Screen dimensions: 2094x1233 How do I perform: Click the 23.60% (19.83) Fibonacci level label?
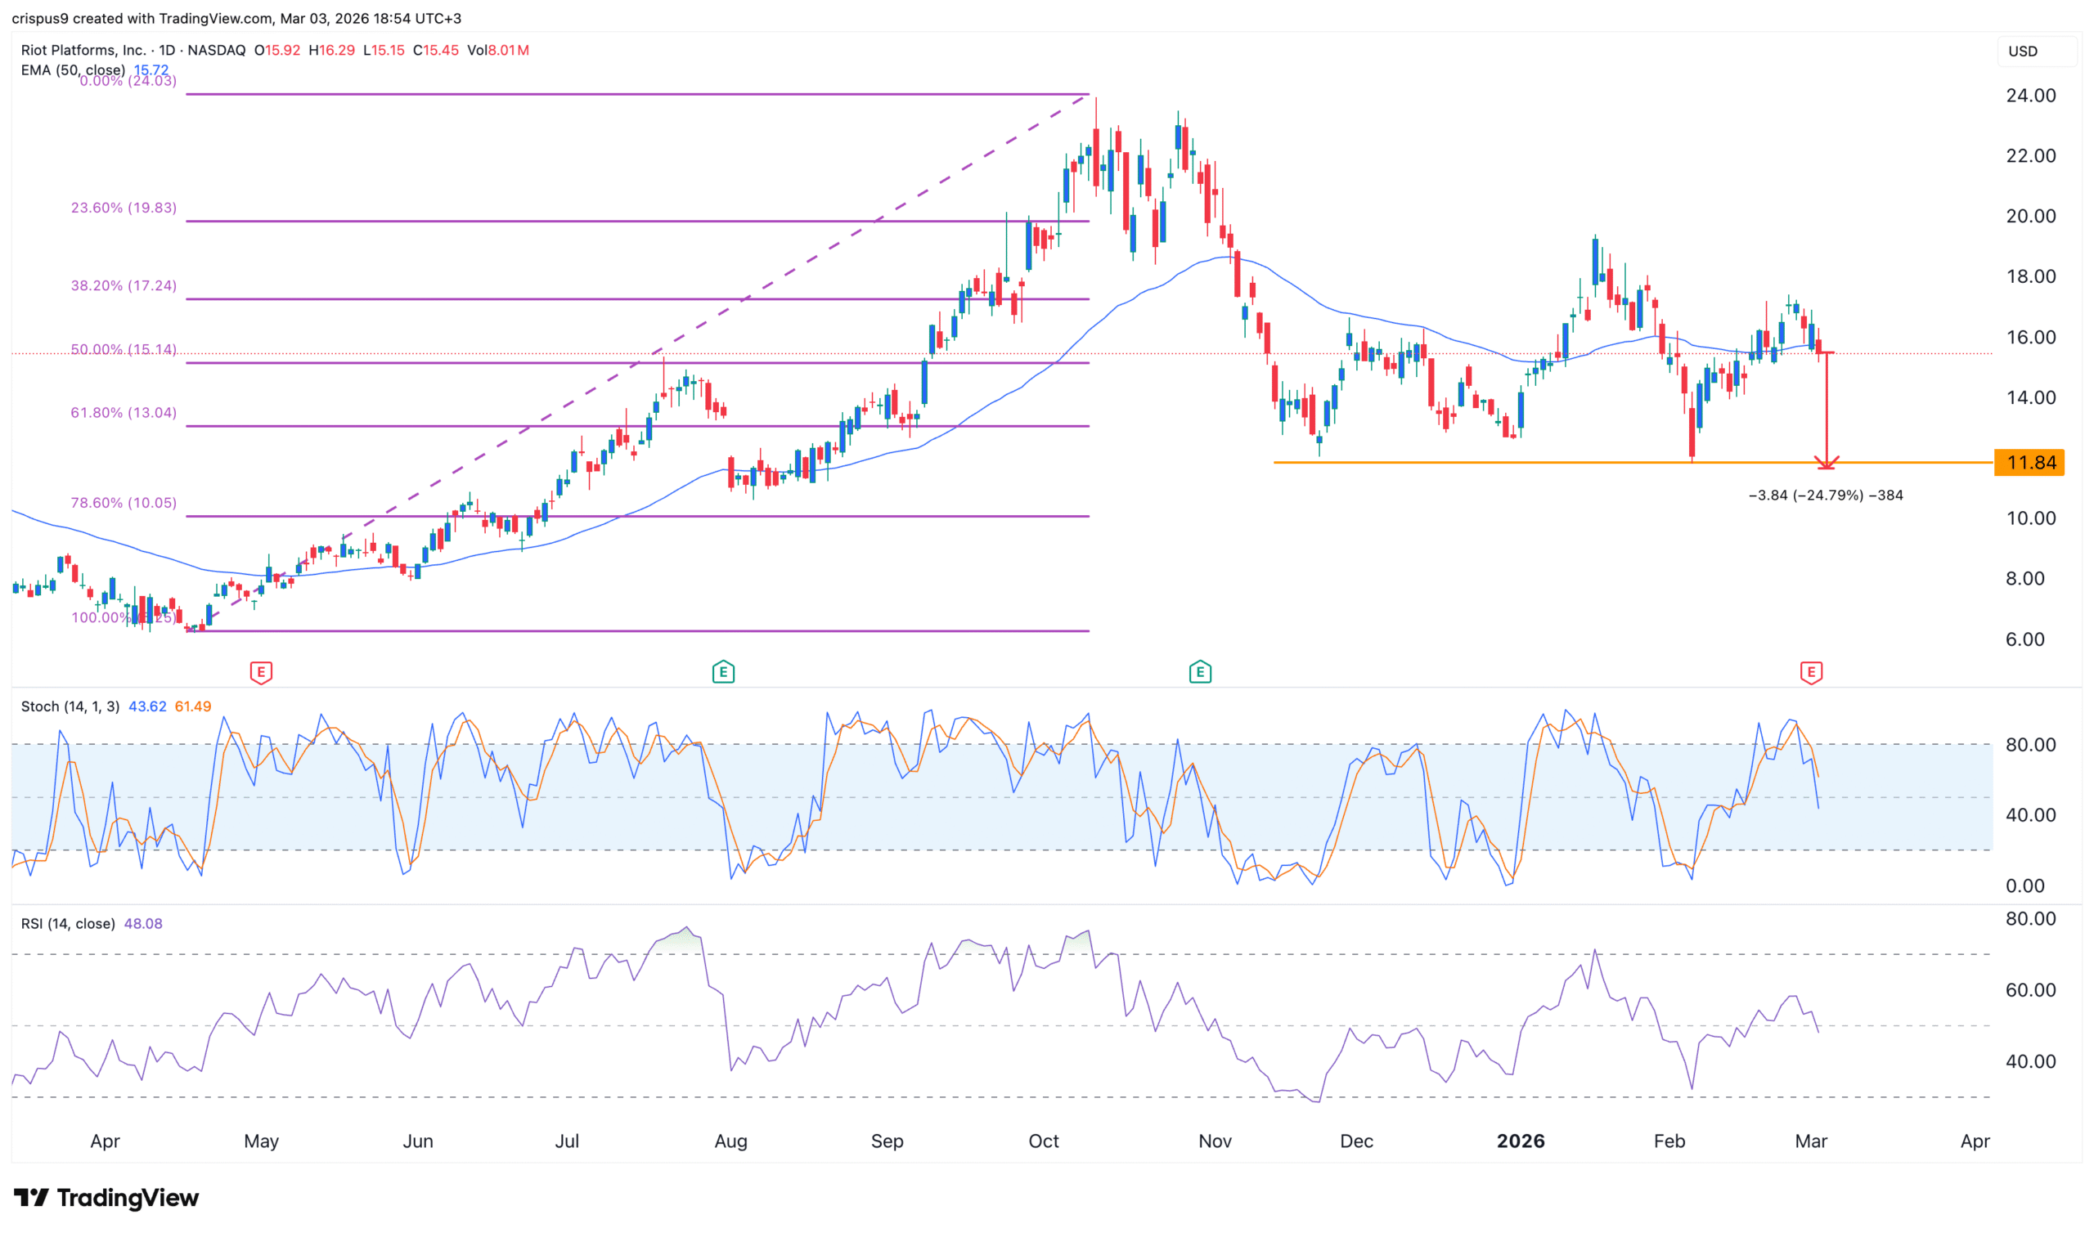[x=124, y=208]
